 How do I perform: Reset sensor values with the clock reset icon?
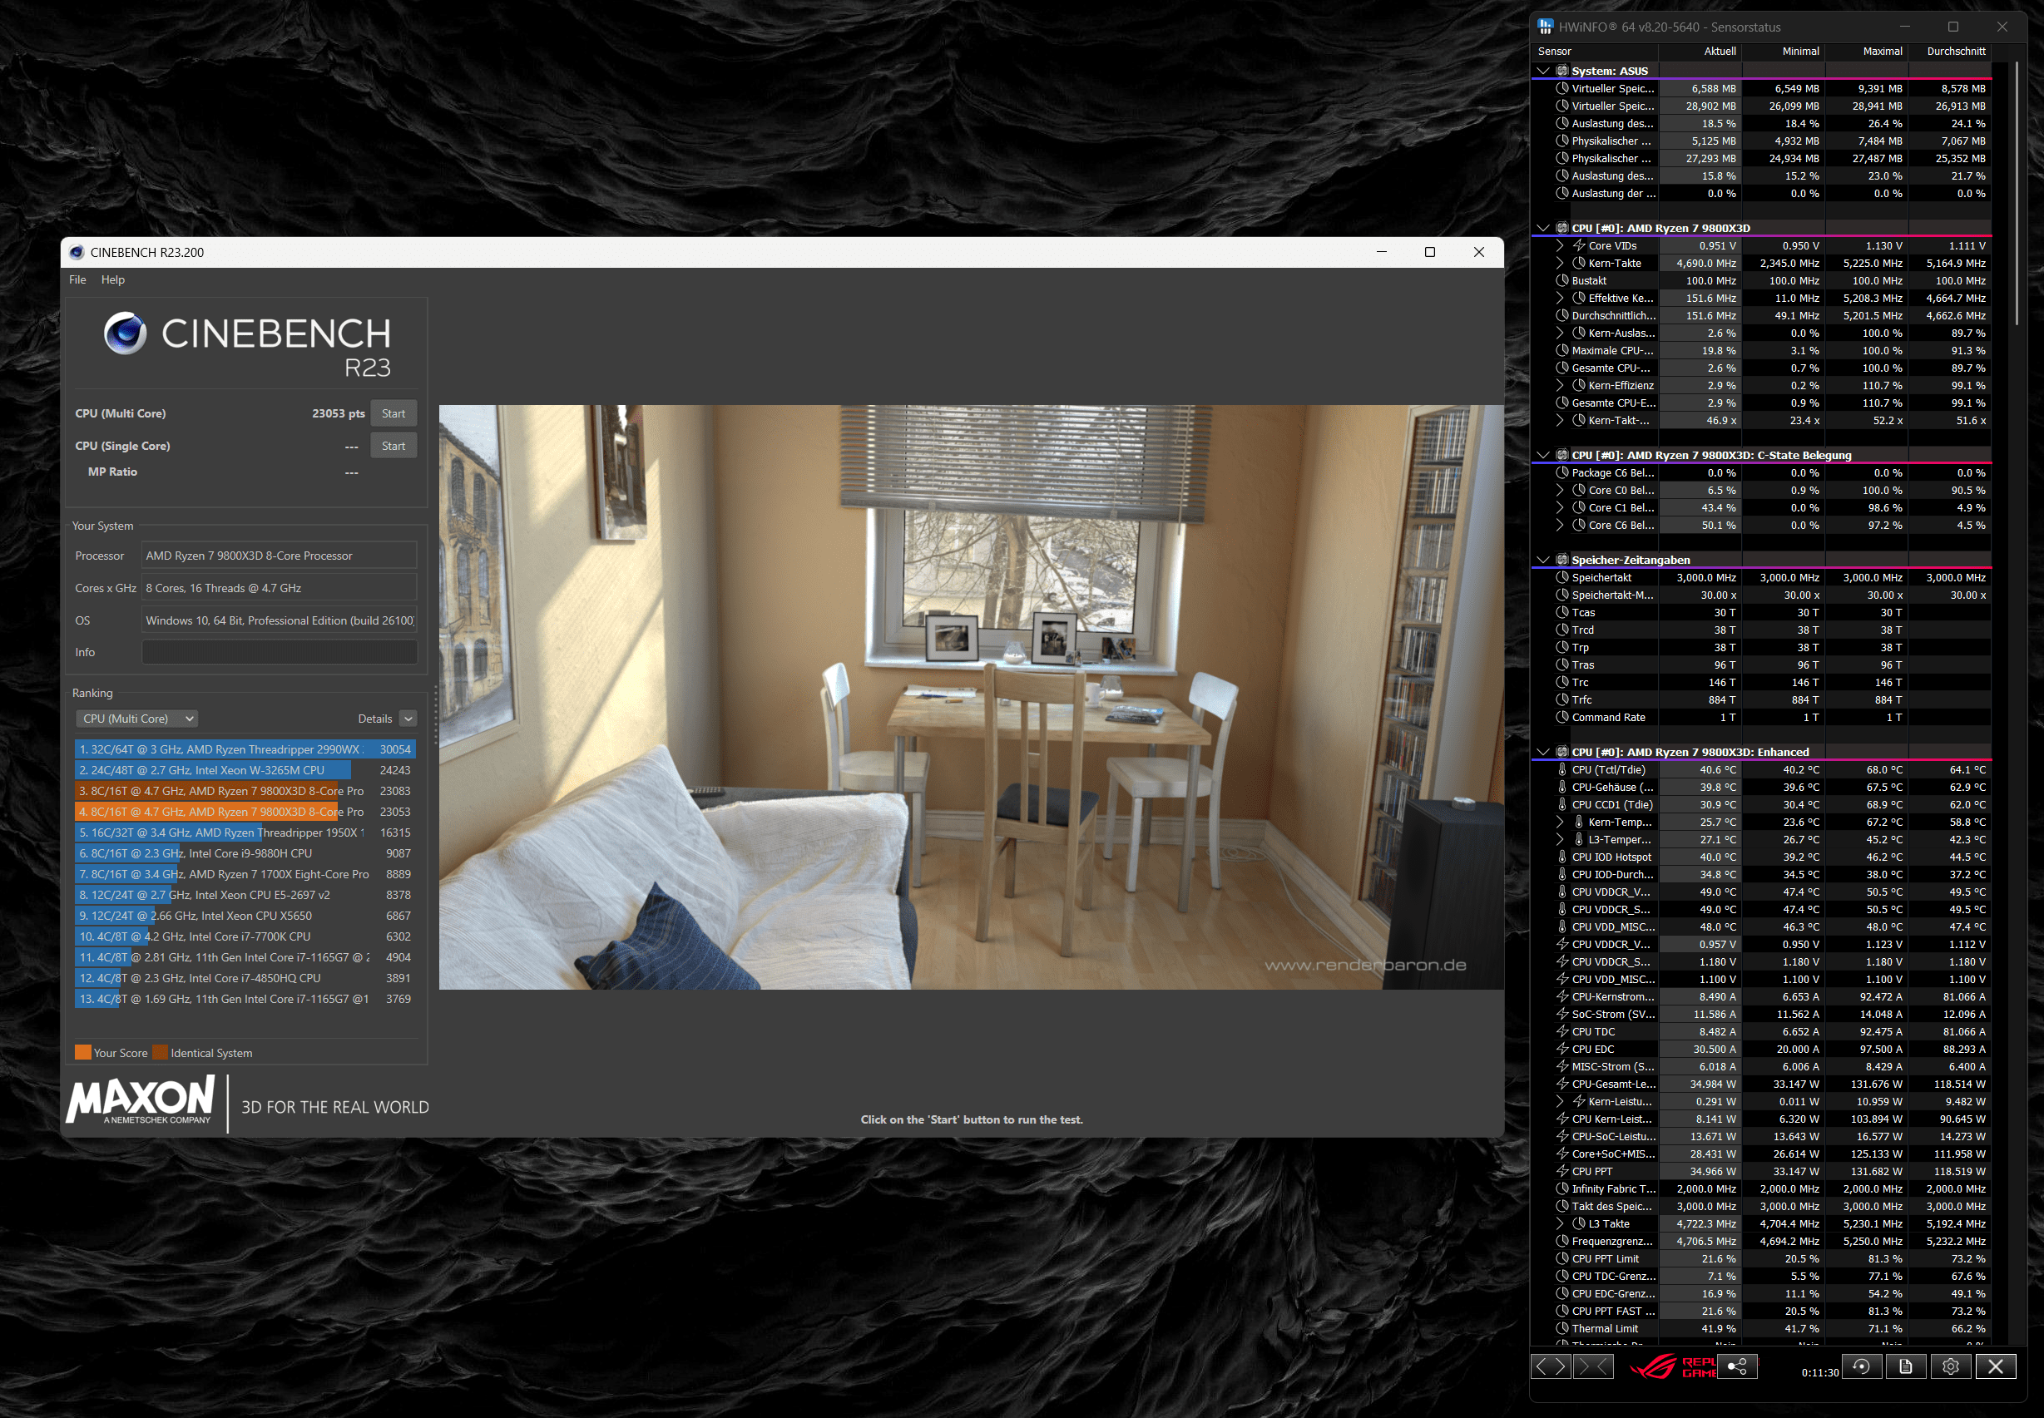1861,1366
